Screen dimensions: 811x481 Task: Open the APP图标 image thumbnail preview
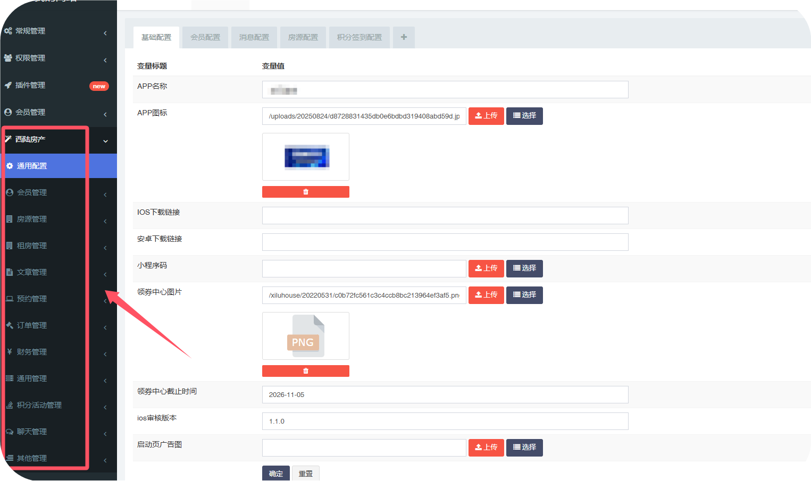point(306,157)
